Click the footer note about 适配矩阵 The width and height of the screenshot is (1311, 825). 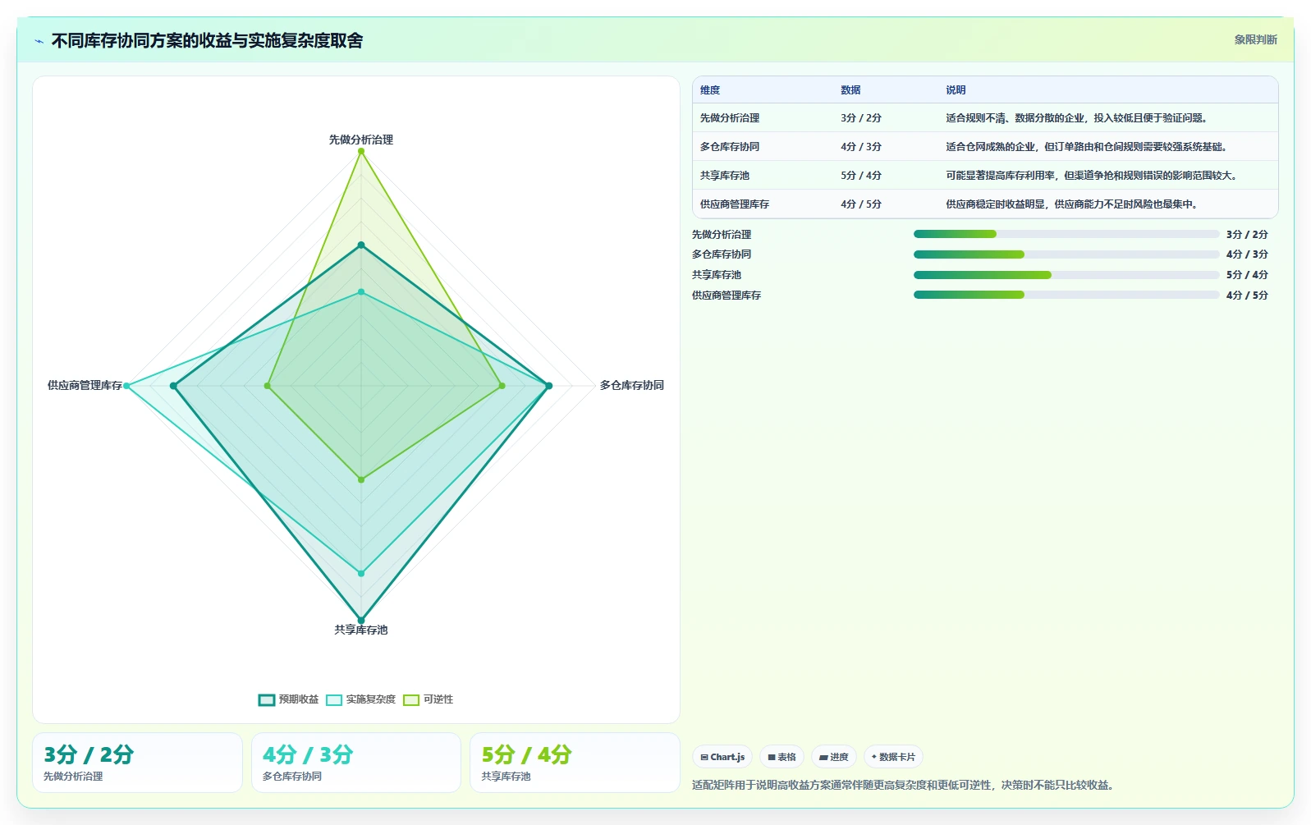point(903,785)
